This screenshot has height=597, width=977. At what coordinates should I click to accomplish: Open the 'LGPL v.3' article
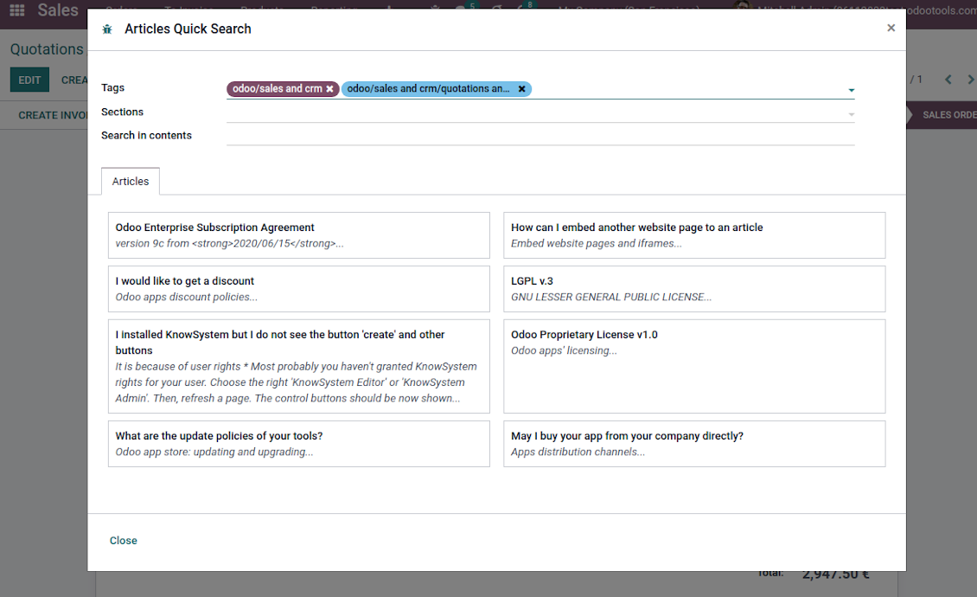tap(694, 289)
